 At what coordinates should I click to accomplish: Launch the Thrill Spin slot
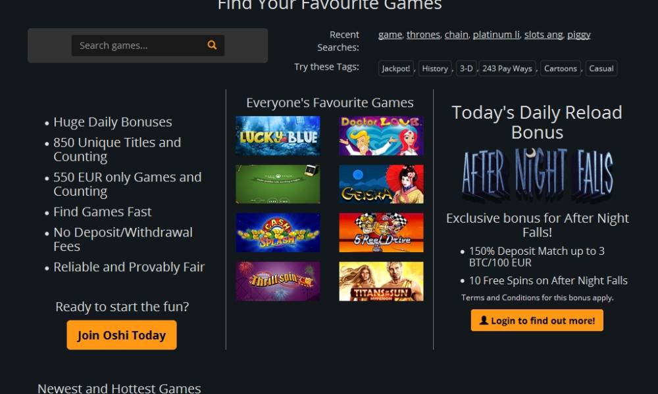(278, 281)
